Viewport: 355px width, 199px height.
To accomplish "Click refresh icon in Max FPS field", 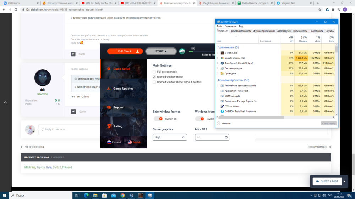I will (226, 137).
